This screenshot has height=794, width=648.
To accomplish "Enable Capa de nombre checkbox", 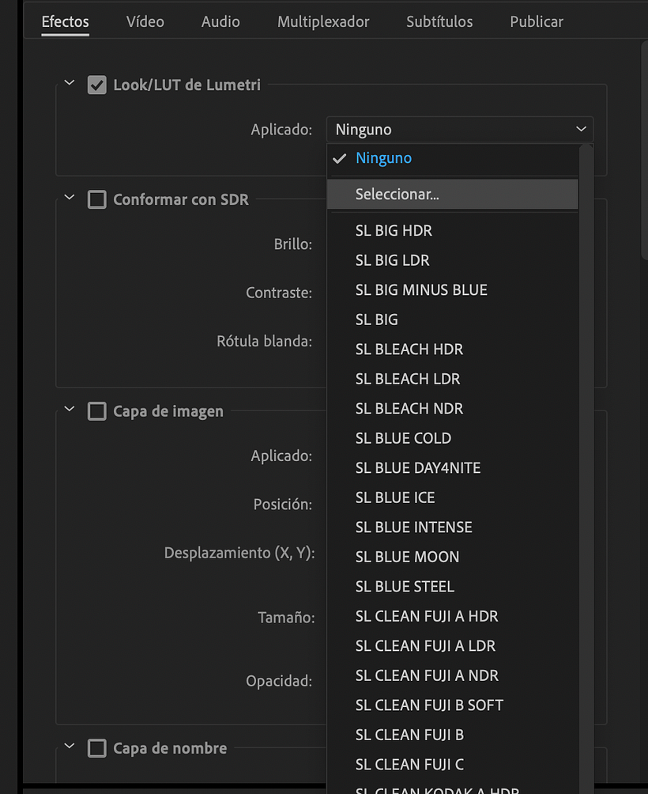I will coord(96,748).
